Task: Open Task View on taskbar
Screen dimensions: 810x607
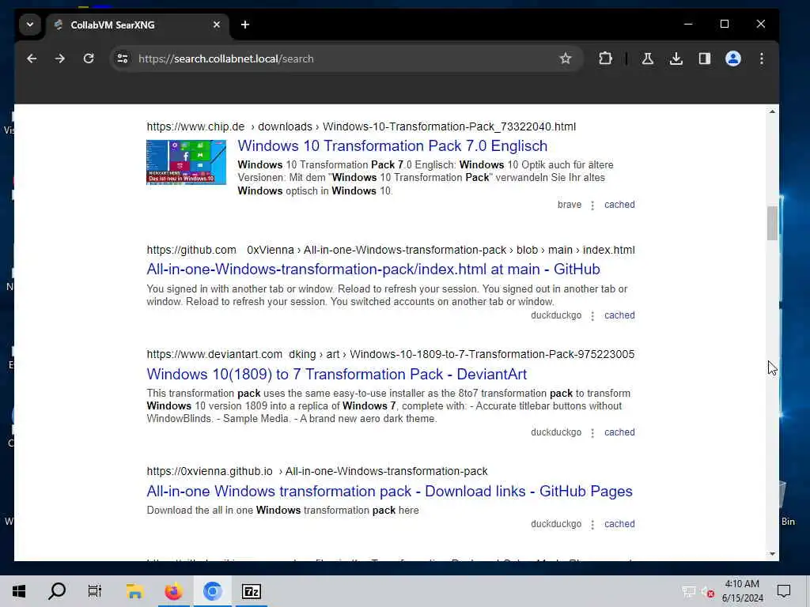Action: pos(95,591)
